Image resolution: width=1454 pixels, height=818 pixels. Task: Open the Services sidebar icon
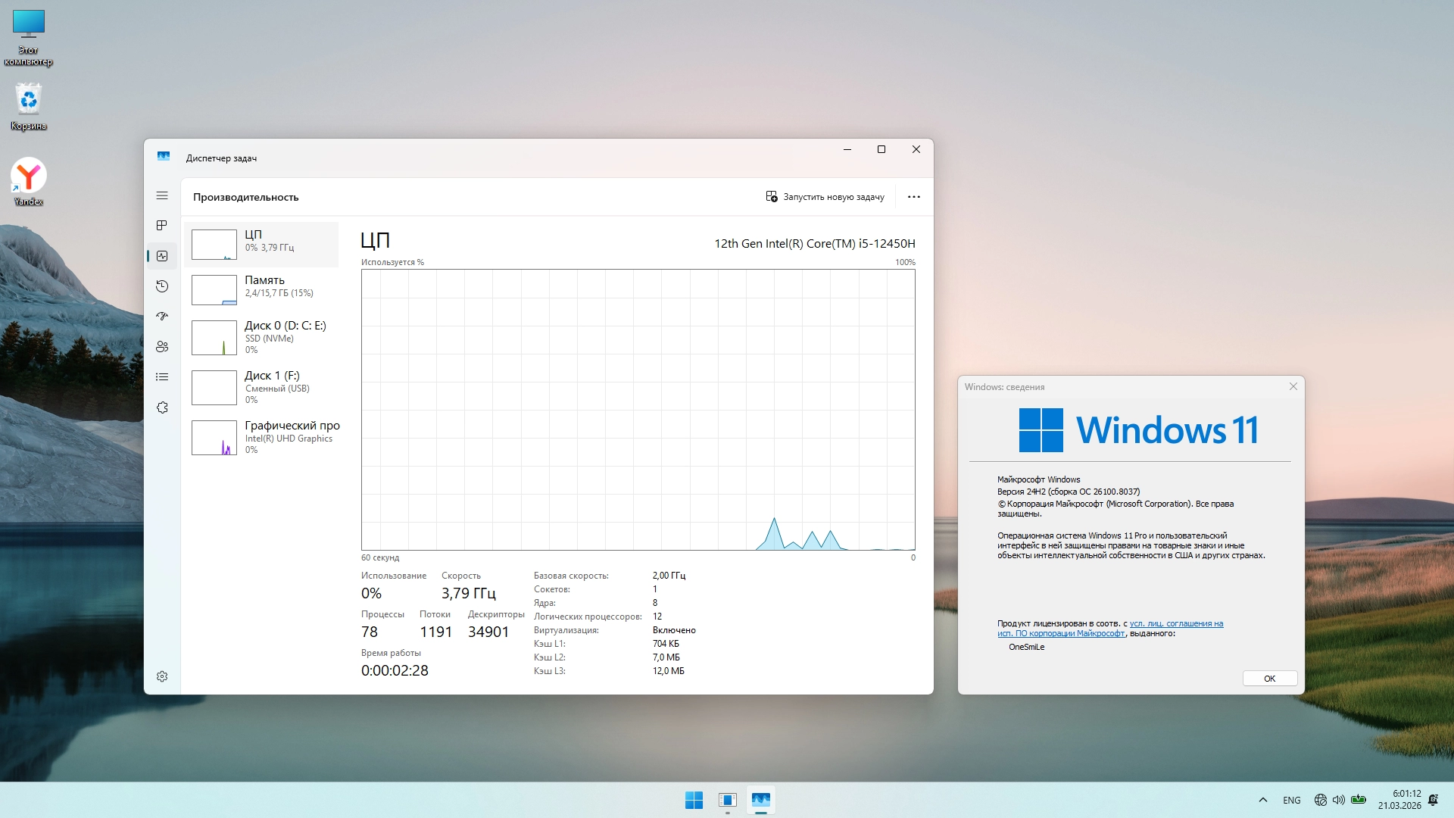click(x=162, y=407)
